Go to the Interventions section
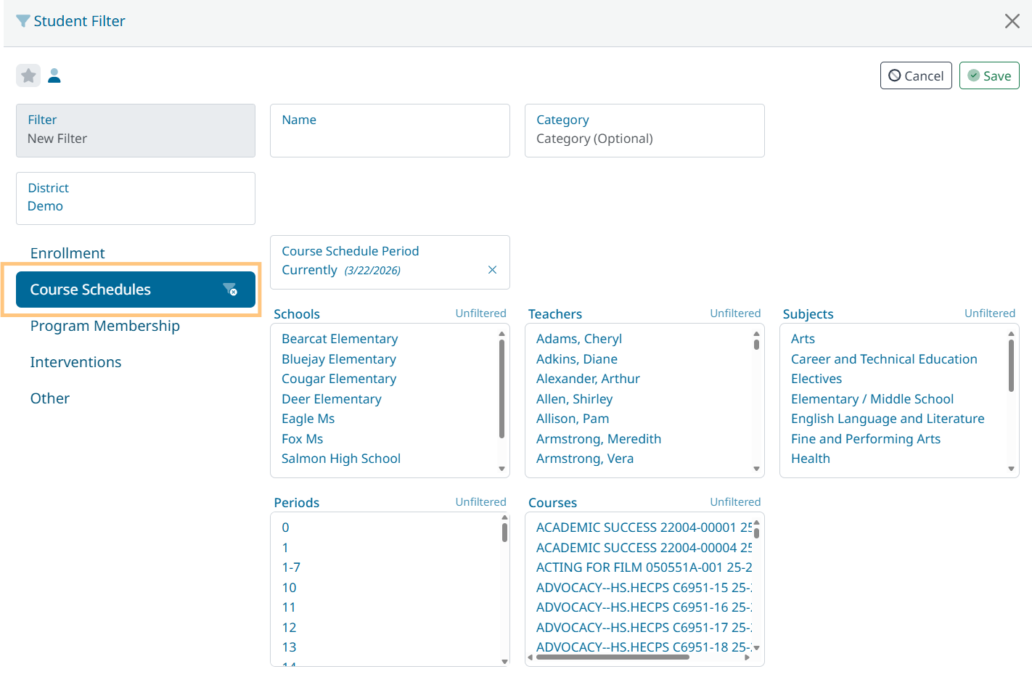The width and height of the screenshot is (1032, 677). coord(75,362)
